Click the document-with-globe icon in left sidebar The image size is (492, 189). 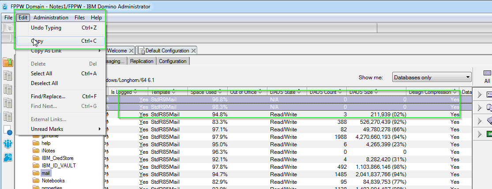8,130
